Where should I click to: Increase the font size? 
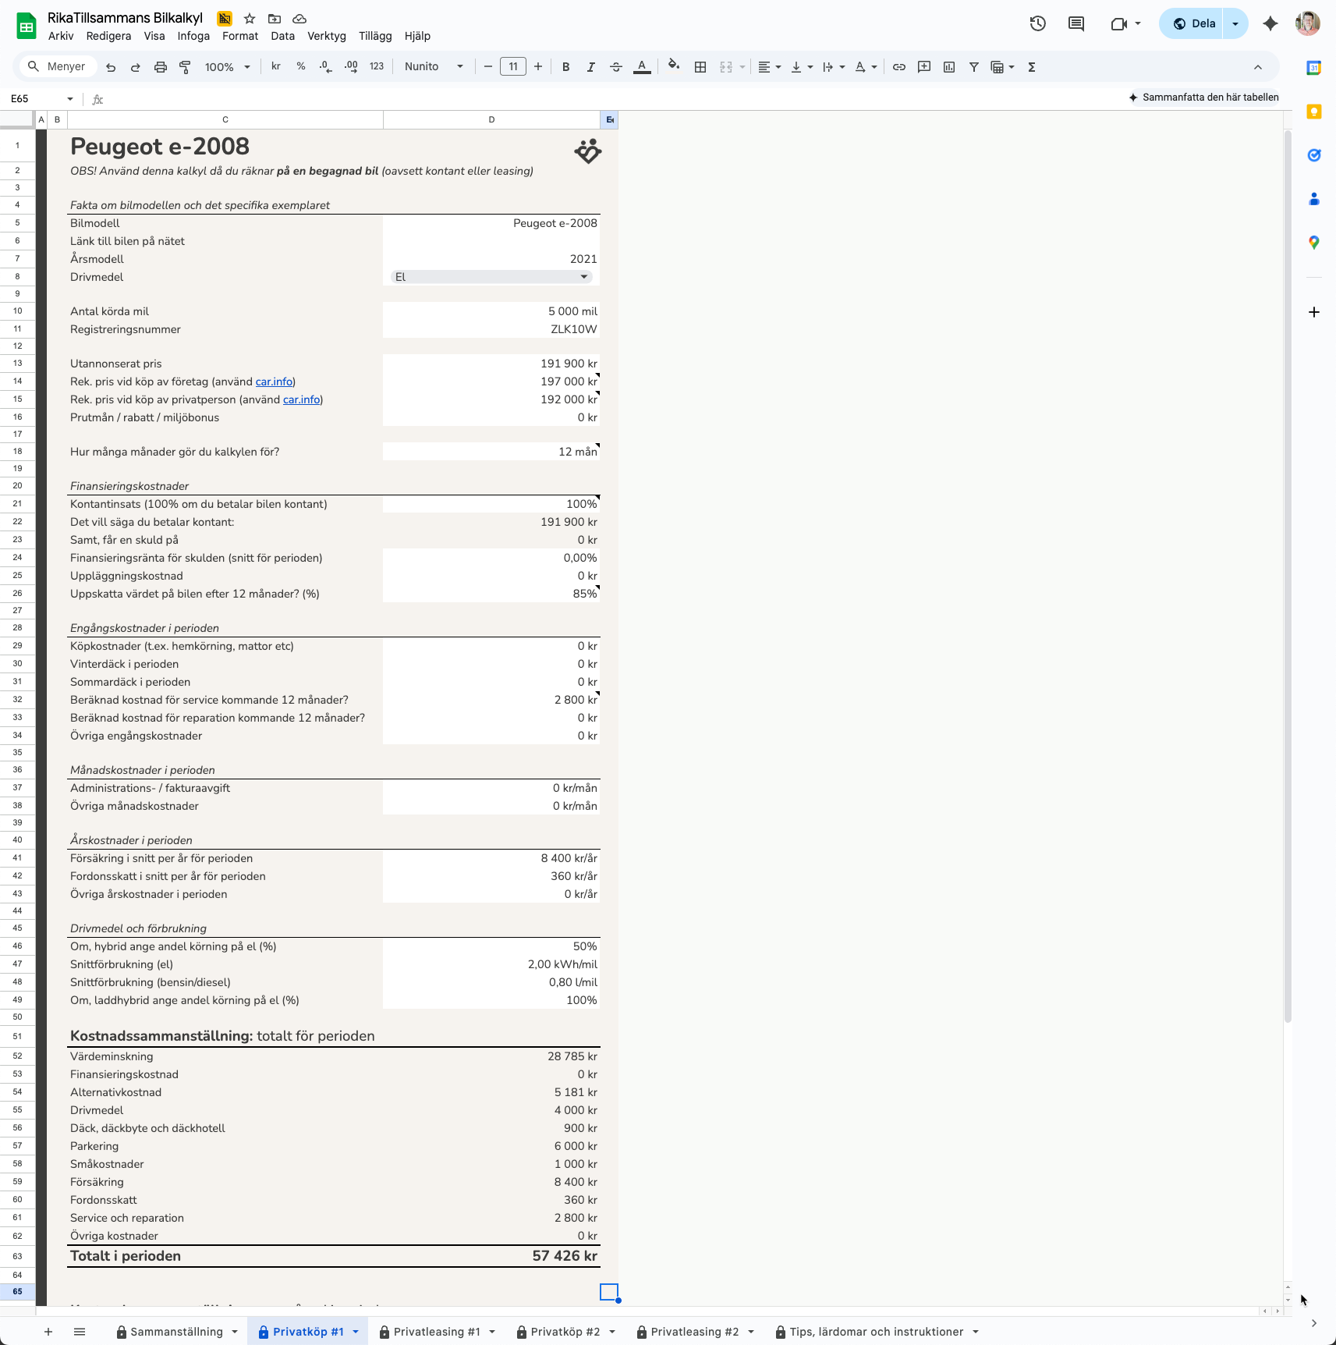(x=538, y=67)
